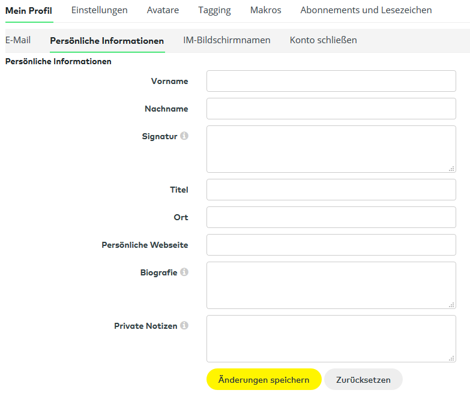Click inside the Signatur text area
This screenshot has width=470, height=399.
(331, 149)
